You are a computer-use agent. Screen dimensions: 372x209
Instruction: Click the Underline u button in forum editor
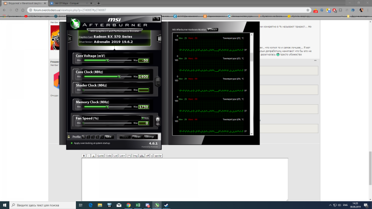coord(93,156)
